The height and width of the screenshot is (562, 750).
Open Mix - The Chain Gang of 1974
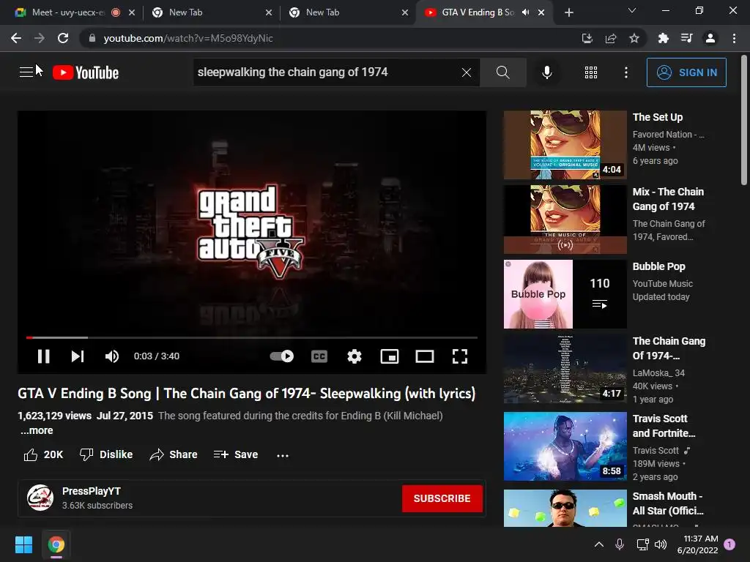point(668,199)
